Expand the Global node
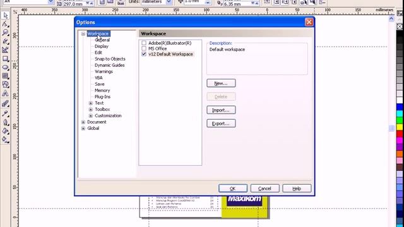 pyautogui.click(x=83, y=129)
